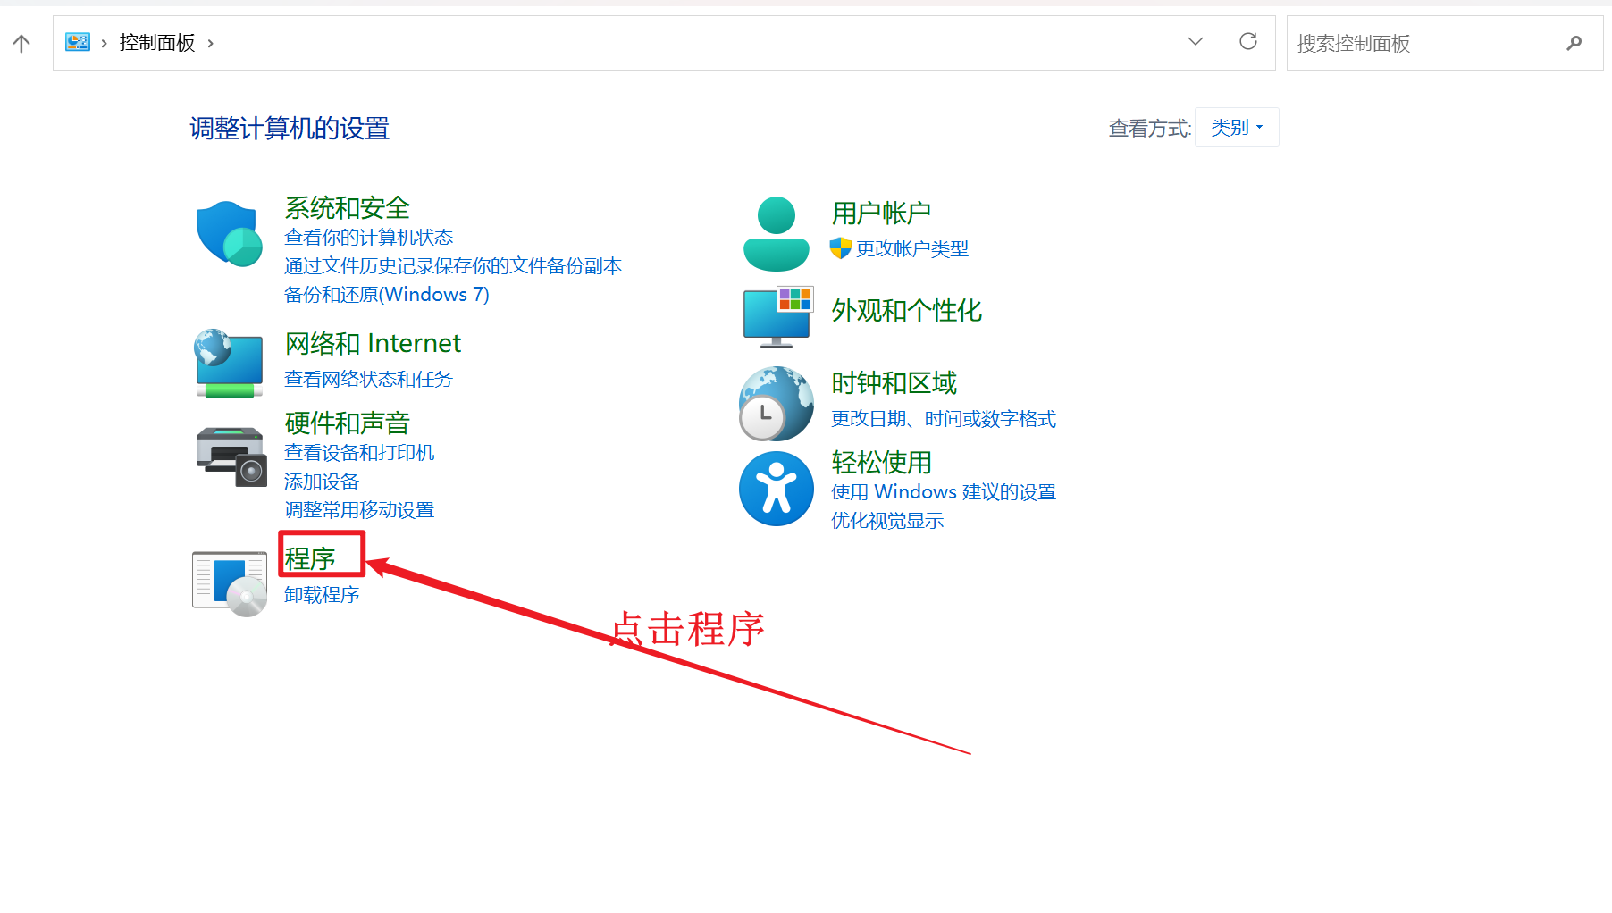Open the 轻松使用 category
This screenshot has height=913, width=1612.
click(881, 462)
